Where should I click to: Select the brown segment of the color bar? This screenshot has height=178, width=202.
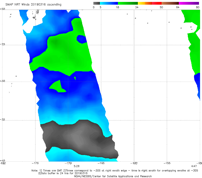(170, 3)
